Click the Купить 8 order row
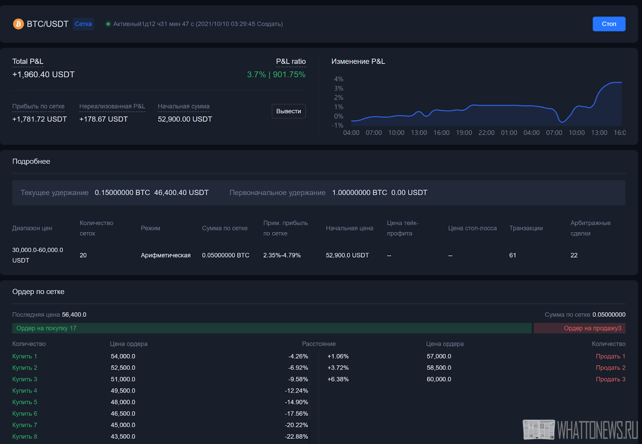The width and height of the screenshot is (642, 444). 160,436
